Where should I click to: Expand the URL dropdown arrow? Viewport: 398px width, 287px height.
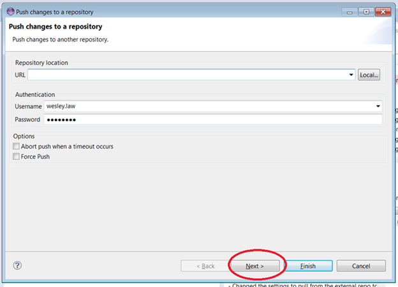(x=351, y=75)
